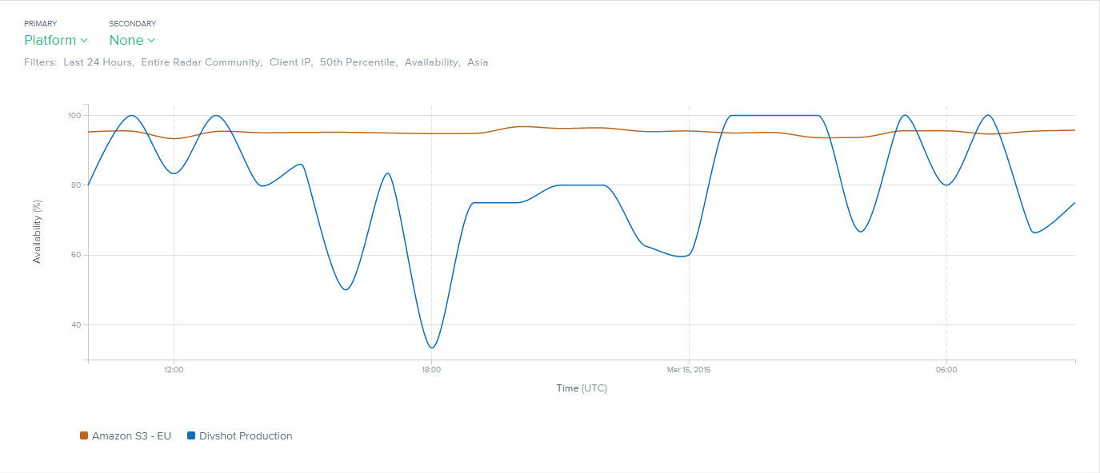This screenshot has width=1100, height=473.
Task: Select the 18:00 time axis label
Action: click(x=431, y=370)
